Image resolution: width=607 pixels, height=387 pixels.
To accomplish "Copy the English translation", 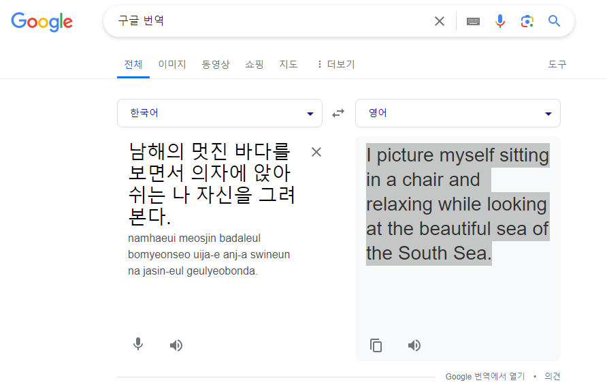I will tap(376, 345).
